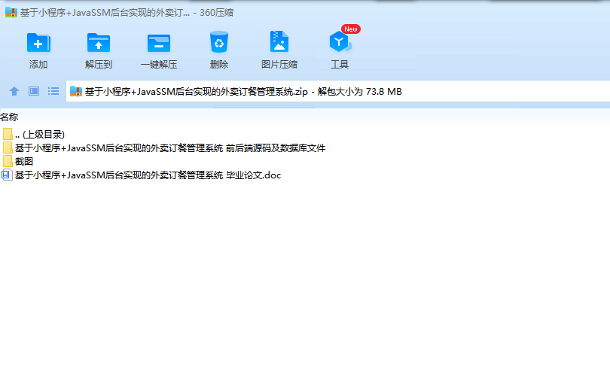Image resolution: width=610 pixels, height=365 pixels.
Task: Click the folder icon beside 截图
Action: click(x=8, y=161)
